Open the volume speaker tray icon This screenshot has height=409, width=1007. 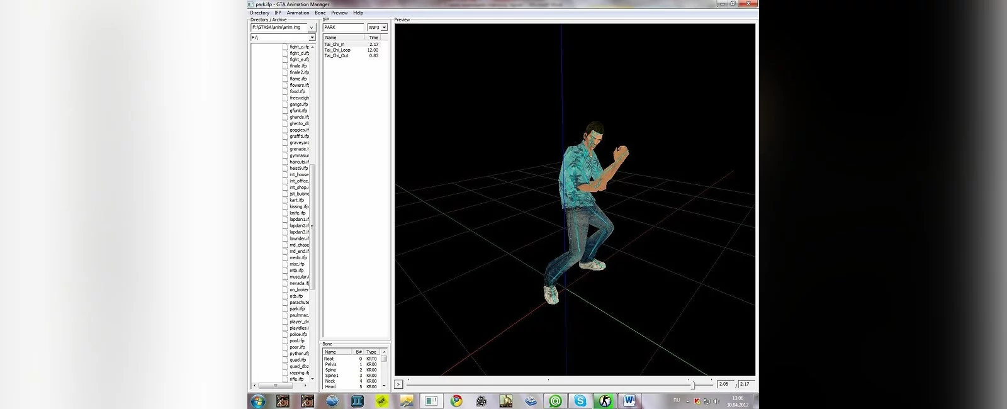point(716,401)
